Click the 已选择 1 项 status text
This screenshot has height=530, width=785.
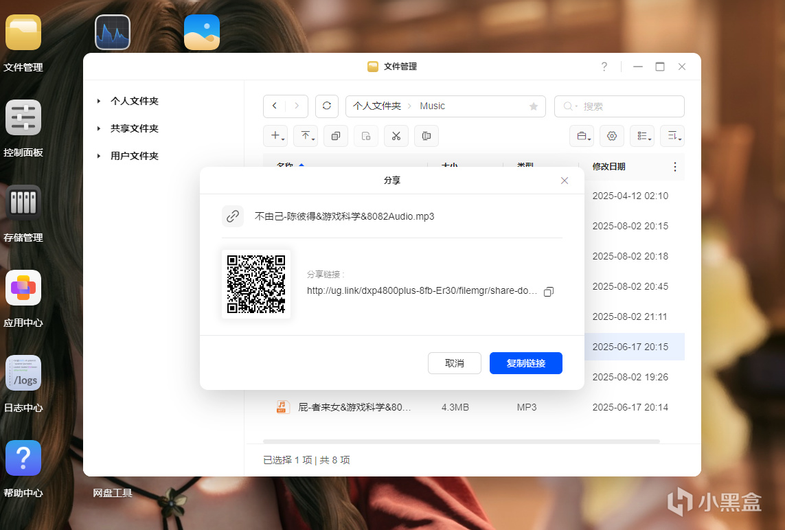point(287,460)
